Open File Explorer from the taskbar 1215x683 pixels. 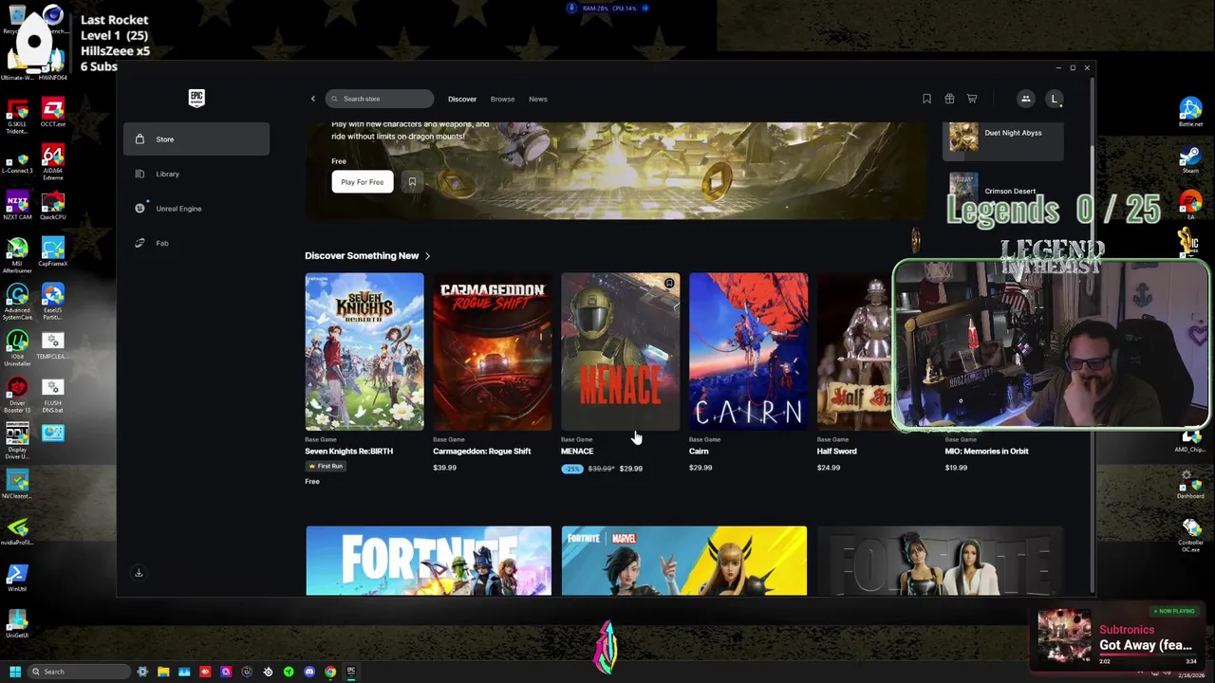[x=163, y=672]
